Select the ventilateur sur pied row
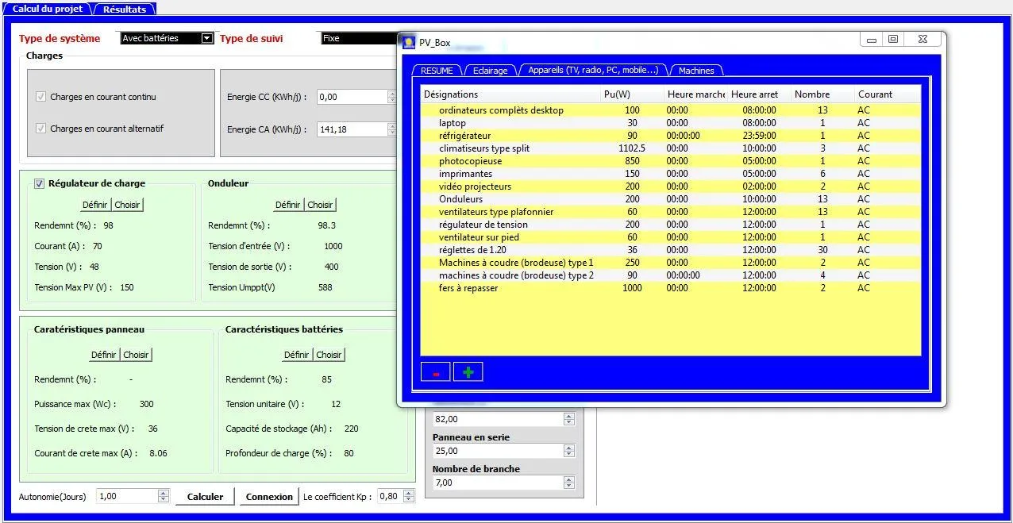The width and height of the screenshot is (1013, 523). point(671,237)
